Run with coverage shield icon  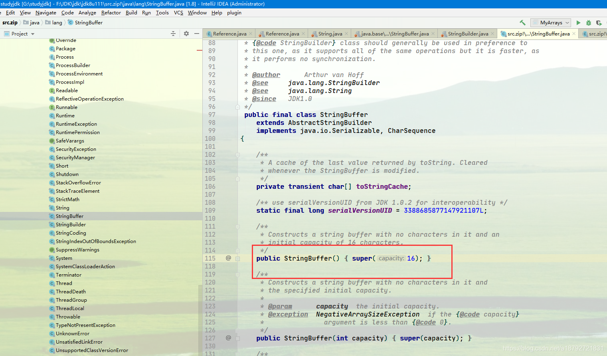coord(599,23)
